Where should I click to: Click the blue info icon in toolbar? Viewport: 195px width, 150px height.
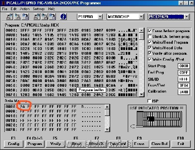[63, 17]
